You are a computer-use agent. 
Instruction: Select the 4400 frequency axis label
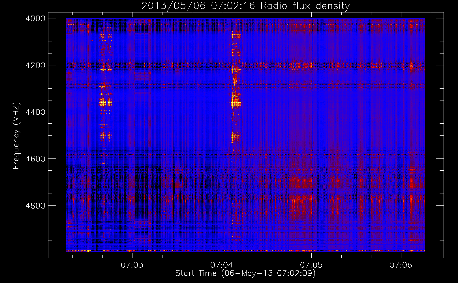tap(35, 112)
